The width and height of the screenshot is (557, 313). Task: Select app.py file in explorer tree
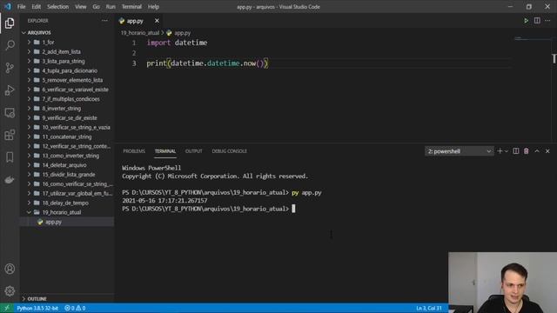click(67, 222)
